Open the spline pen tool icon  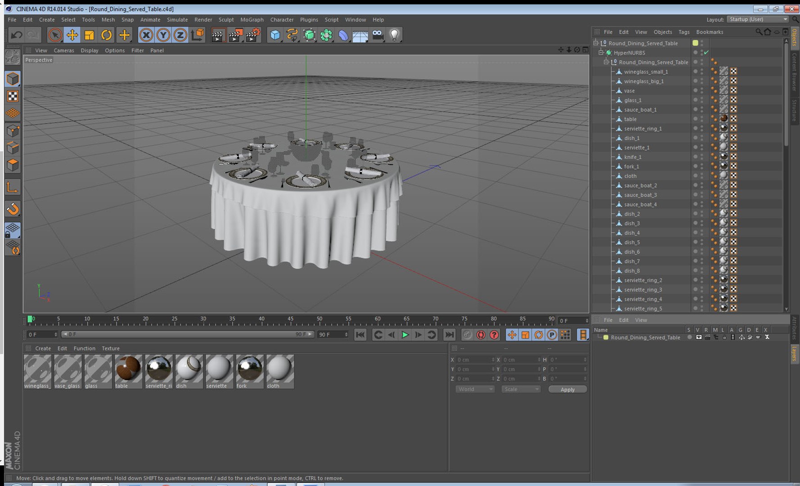coord(292,35)
